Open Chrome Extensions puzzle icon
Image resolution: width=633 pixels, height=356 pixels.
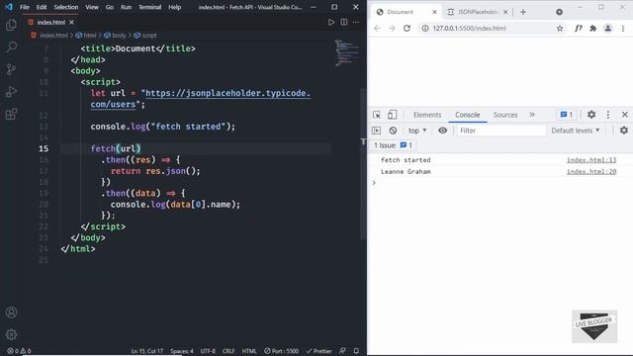point(593,29)
